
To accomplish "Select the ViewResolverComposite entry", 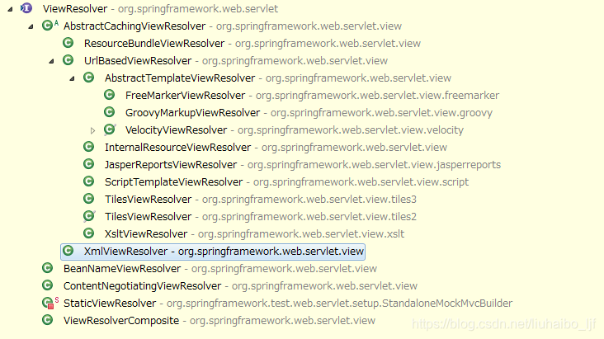I will [219, 321].
